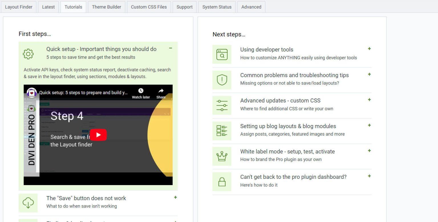Click the download cloud icon for Save button topic
Viewport: 438px width, 222px height.
28,203
